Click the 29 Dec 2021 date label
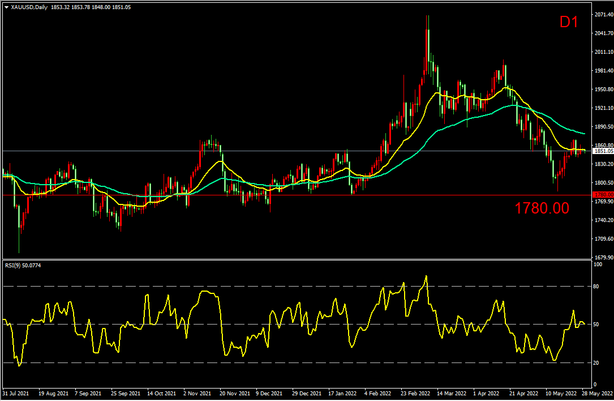This screenshot has width=614, height=401. (307, 393)
